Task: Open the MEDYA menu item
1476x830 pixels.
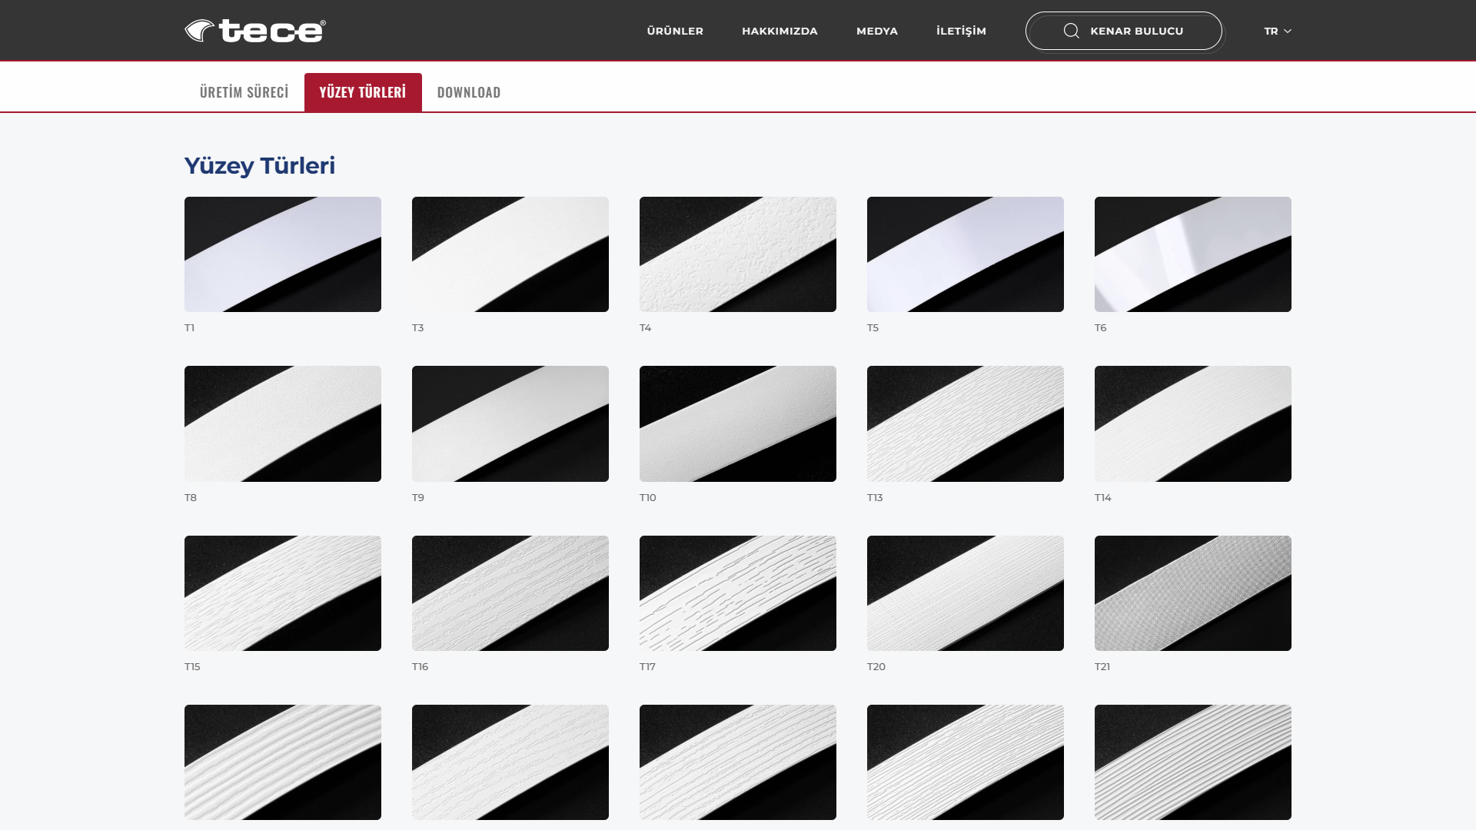Action: click(876, 31)
